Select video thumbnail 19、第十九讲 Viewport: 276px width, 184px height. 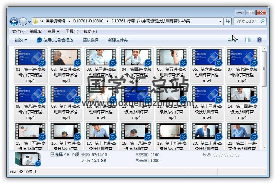[x=172, y=131]
